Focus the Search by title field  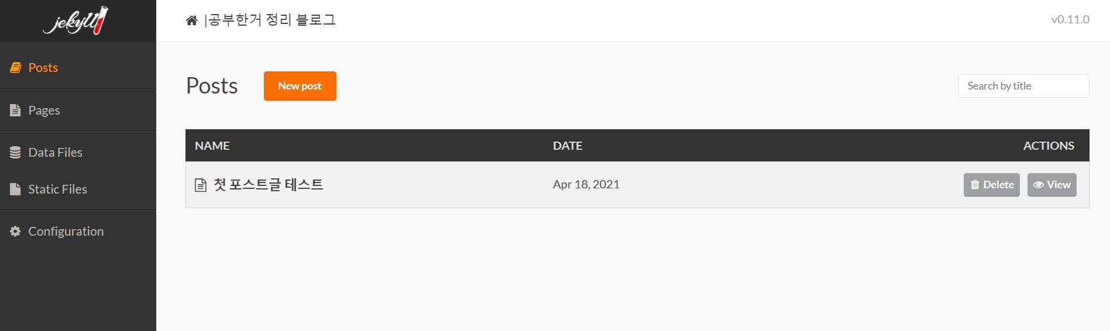pos(1023,86)
